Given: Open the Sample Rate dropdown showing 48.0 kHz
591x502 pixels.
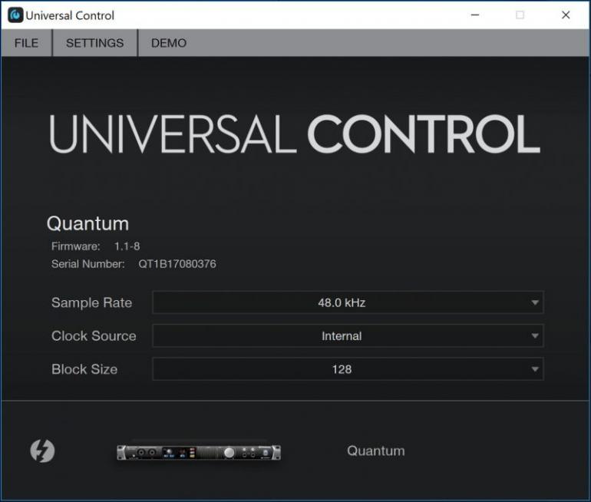Looking at the screenshot, I should (348, 302).
